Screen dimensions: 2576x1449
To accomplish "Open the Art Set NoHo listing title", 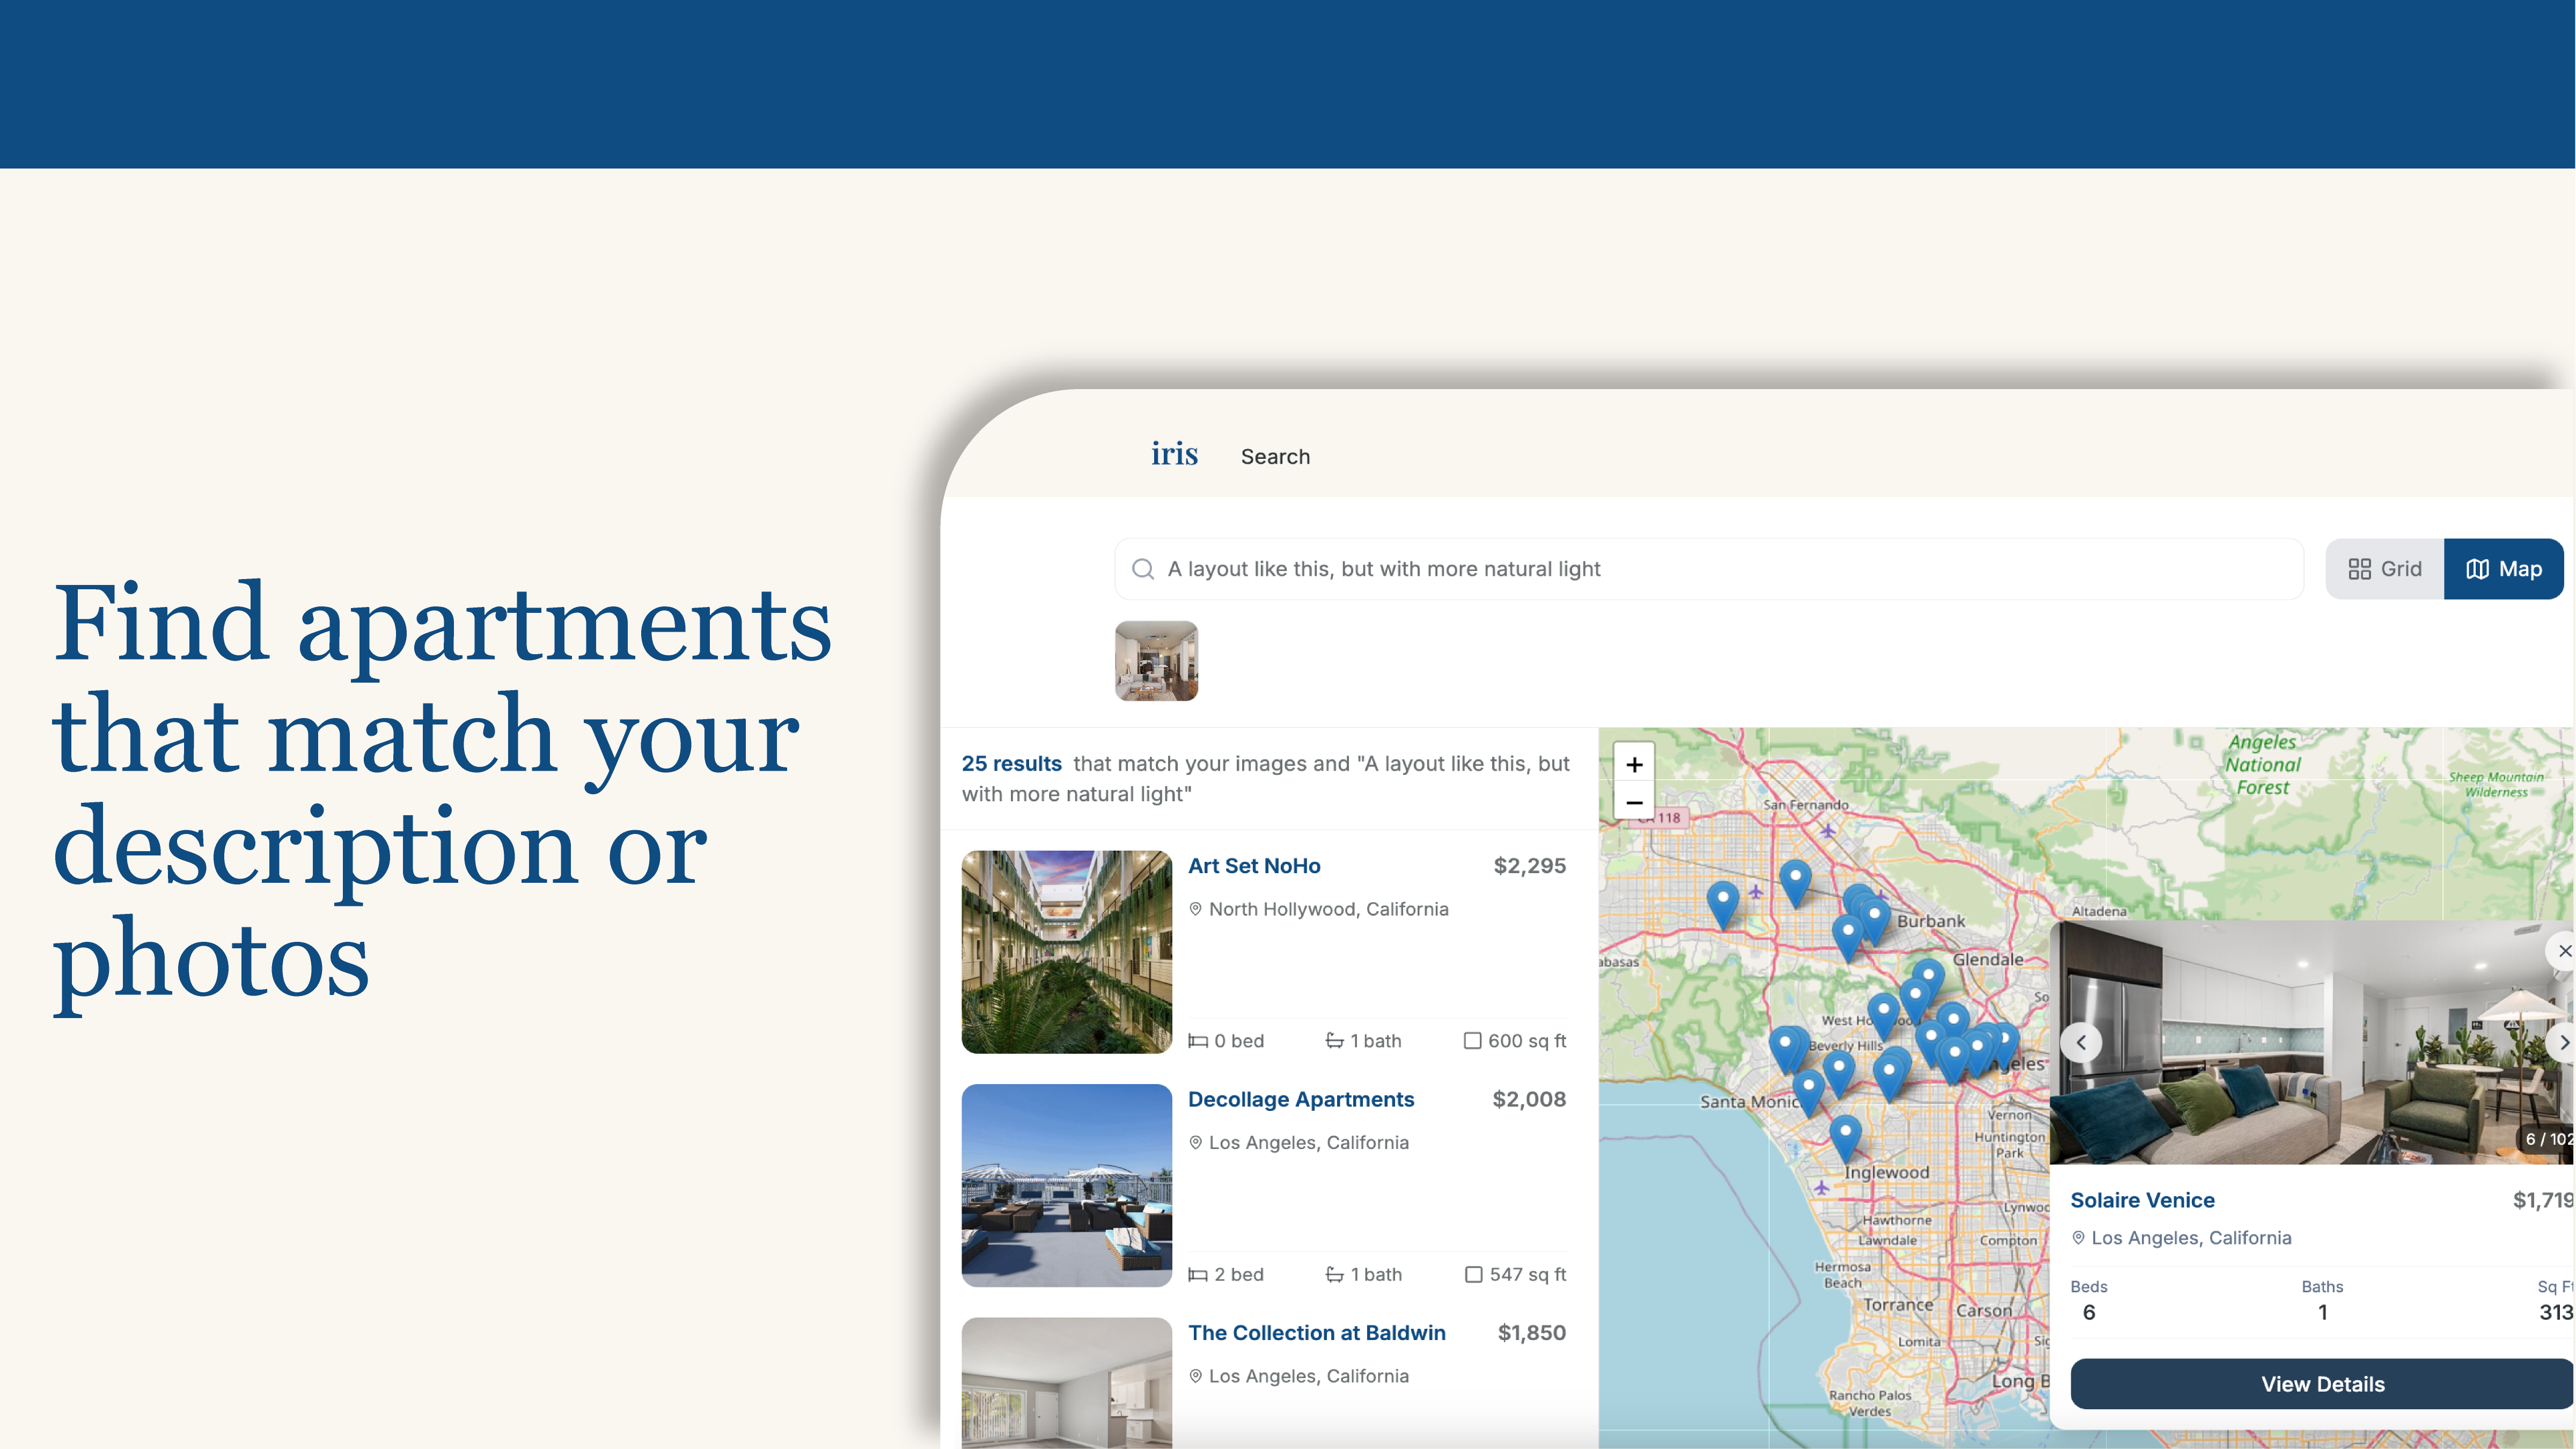I will 1254,866.
